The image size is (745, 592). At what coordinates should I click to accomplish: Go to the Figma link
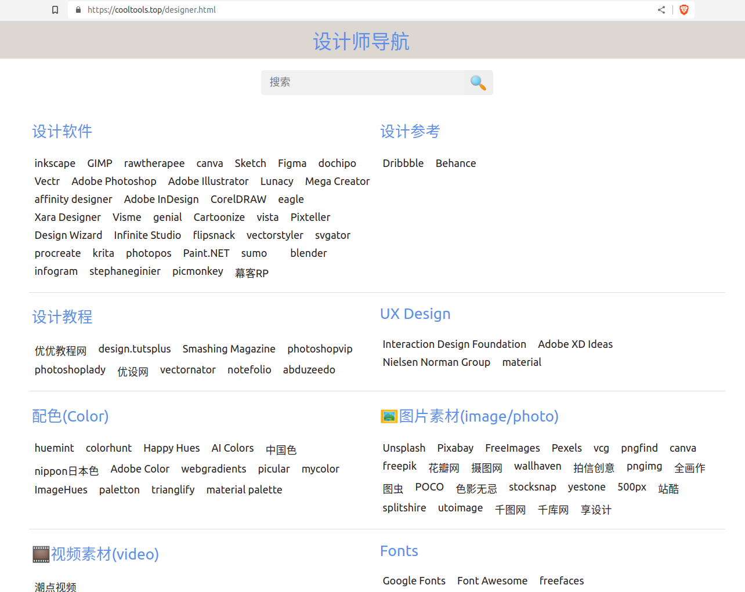coord(292,164)
